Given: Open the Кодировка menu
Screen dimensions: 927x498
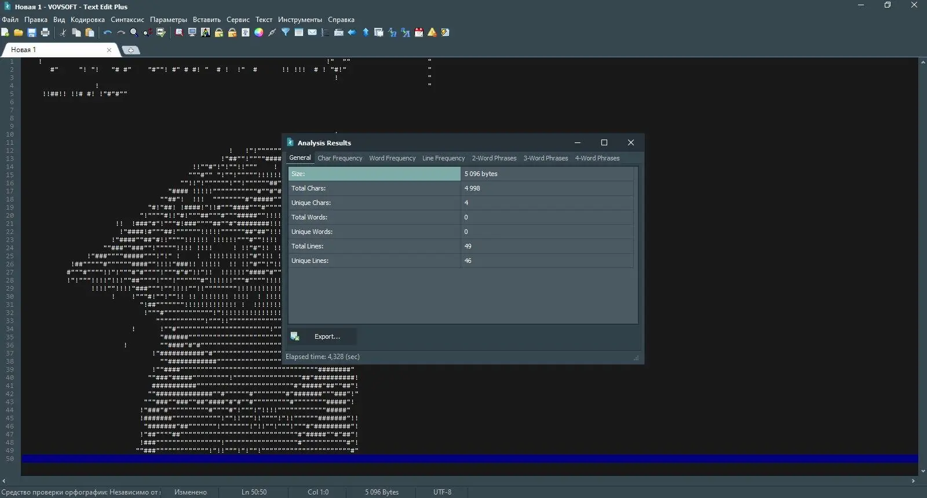Looking at the screenshot, I should (87, 20).
